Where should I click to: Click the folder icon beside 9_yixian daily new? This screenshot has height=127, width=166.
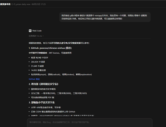pos(13,4)
